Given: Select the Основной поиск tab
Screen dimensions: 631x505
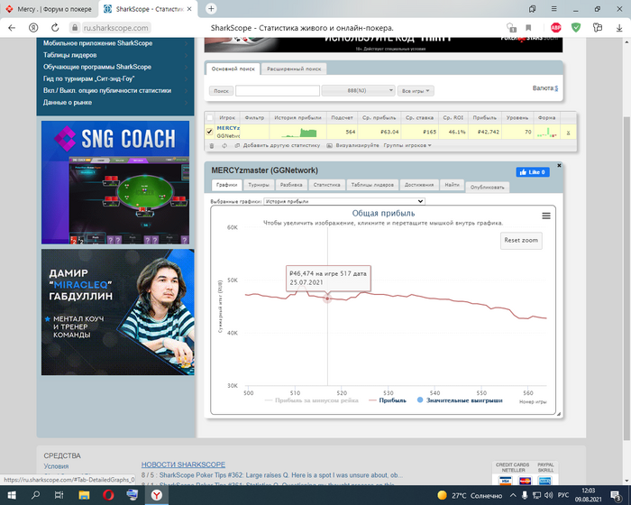Looking at the screenshot, I should pos(233,69).
